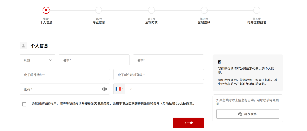This screenshot has height=131, width=307.
Task: Click the 密码 password field
Action: 60,89
